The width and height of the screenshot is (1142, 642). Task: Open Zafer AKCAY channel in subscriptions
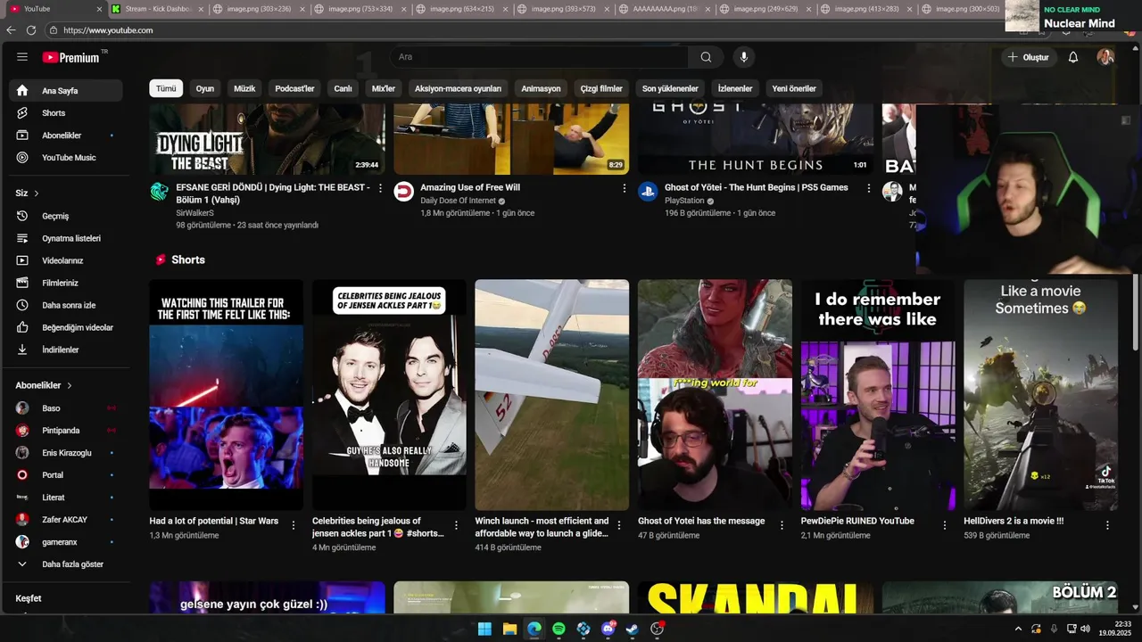(66, 520)
